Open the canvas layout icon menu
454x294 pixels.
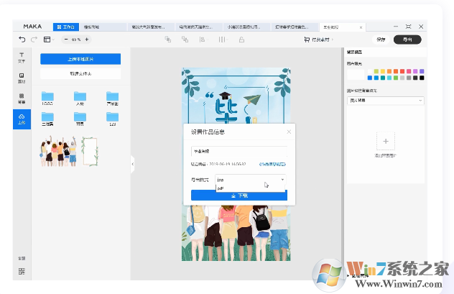point(48,40)
